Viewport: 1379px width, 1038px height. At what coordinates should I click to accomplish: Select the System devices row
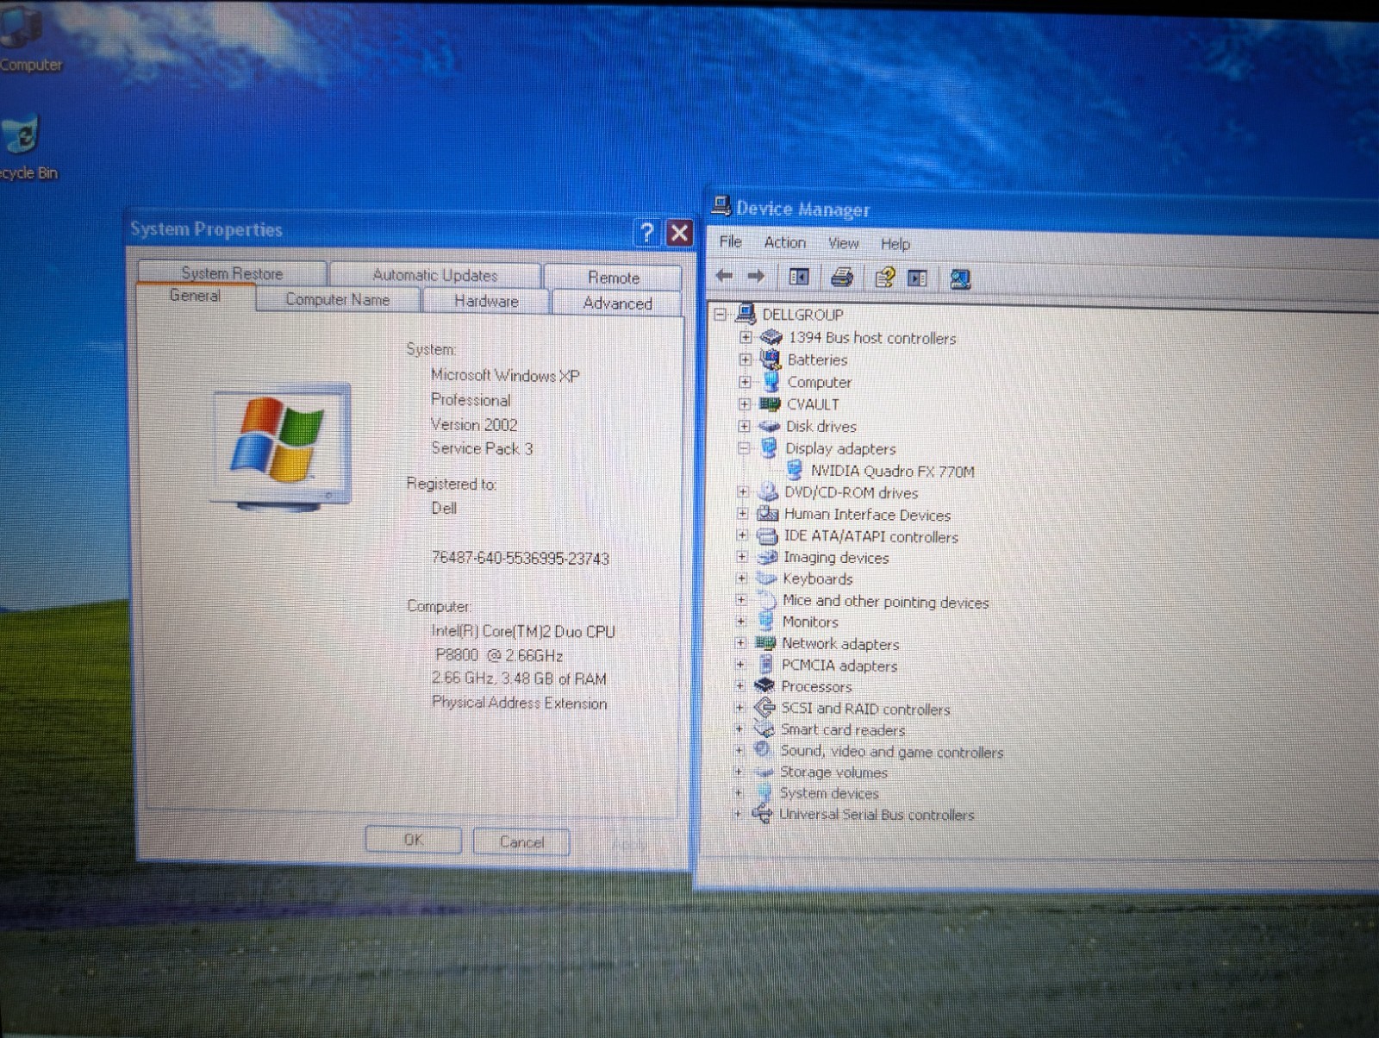[829, 792]
